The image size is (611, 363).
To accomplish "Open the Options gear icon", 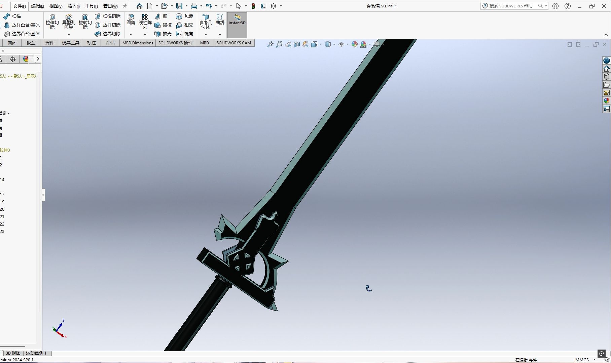I will 274,6.
